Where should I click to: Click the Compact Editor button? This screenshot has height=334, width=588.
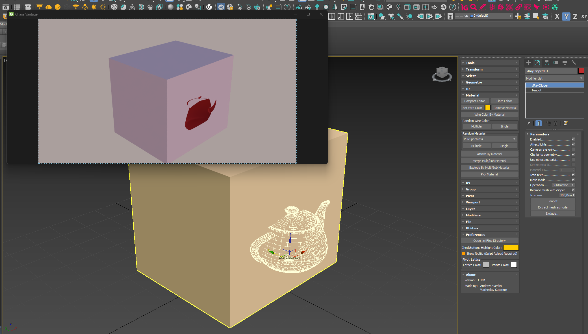coord(475,101)
